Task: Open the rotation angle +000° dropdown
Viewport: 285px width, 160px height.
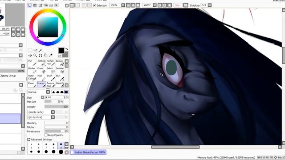Action: (155, 5)
